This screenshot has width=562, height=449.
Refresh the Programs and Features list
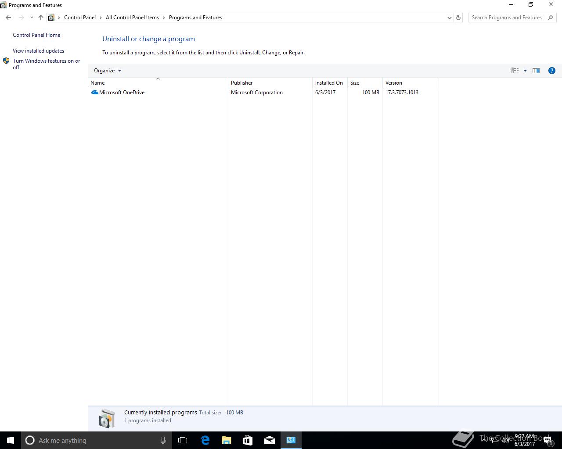(x=458, y=18)
